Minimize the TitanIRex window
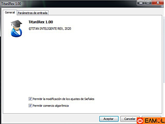This screenshot has width=165, height=124. [141, 3]
